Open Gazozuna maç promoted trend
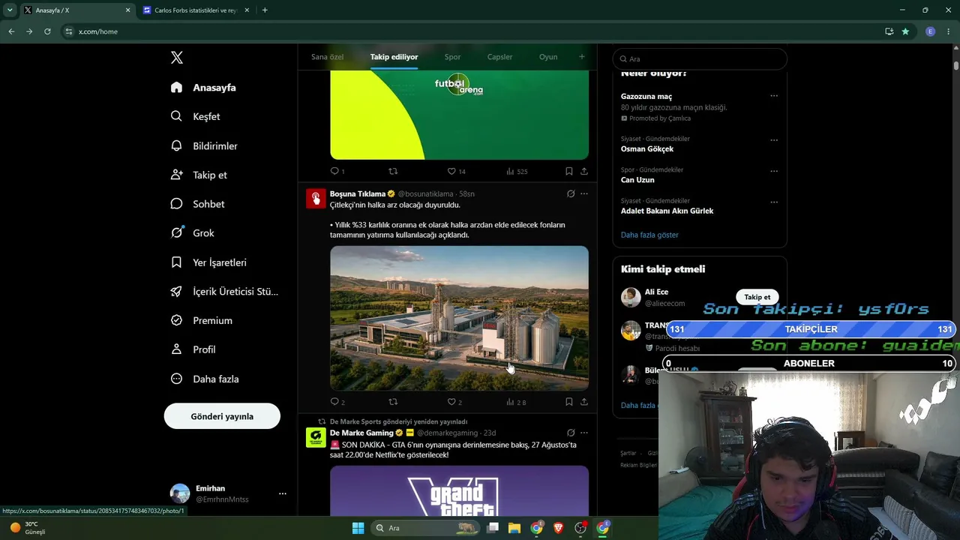The image size is (960, 540). [646, 97]
